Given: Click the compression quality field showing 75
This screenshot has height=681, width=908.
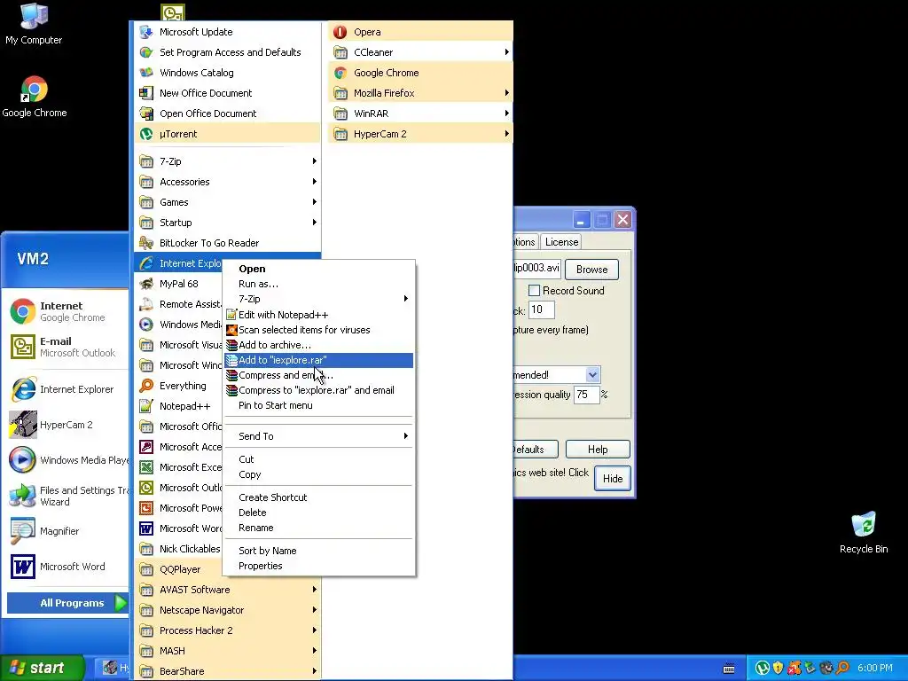Looking at the screenshot, I should click(x=586, y=395).
